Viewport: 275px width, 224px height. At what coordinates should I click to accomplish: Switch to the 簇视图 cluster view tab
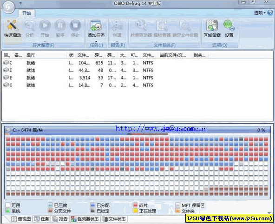(x=21, y=219)
